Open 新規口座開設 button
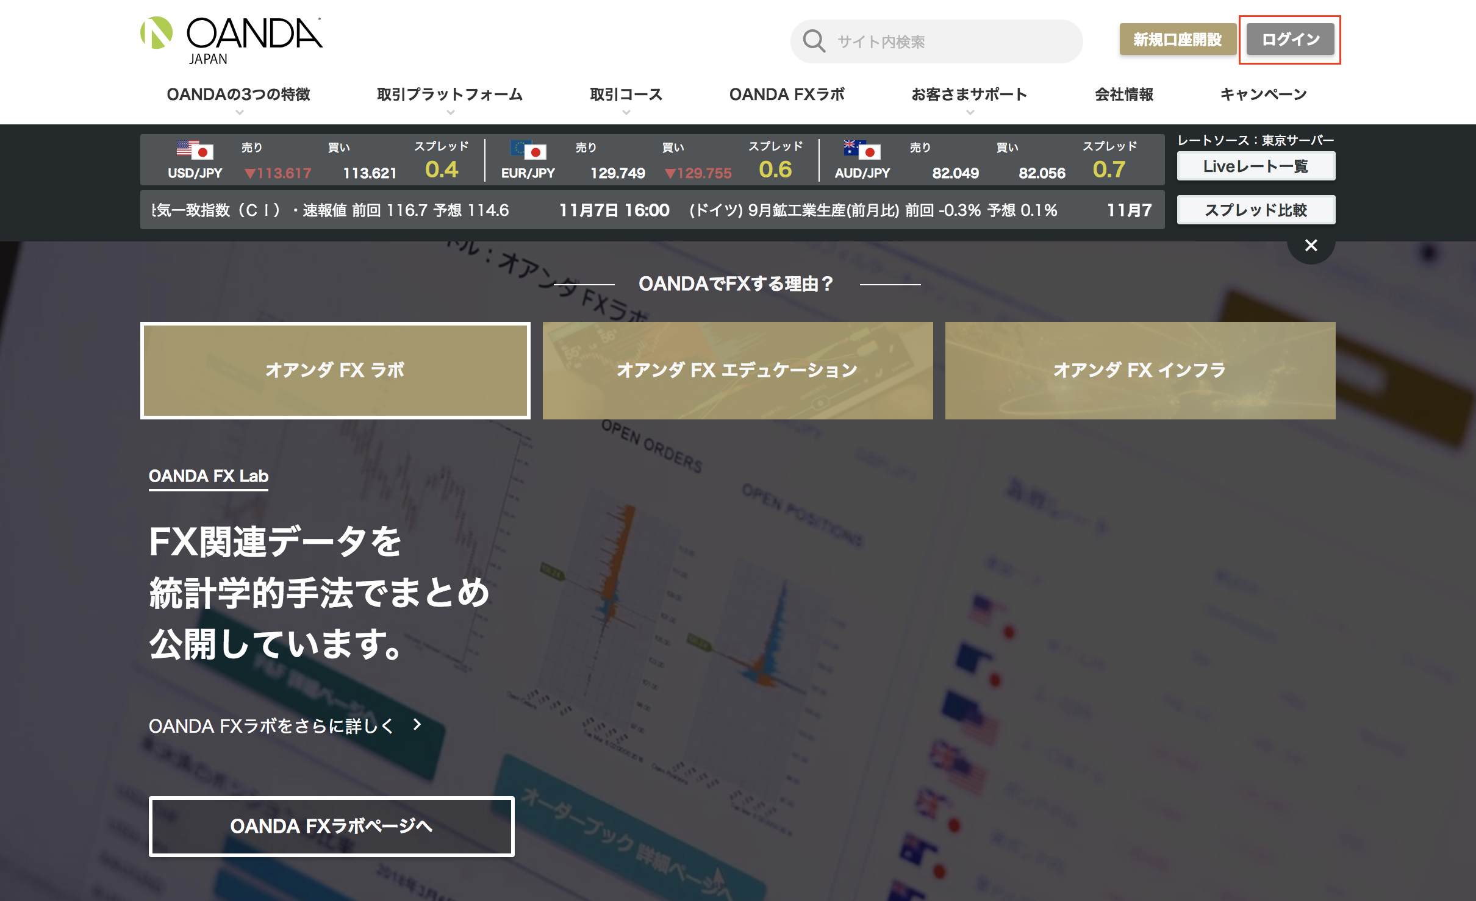The height and width of the screenshot is (901, 1476). tap(1177, 40)
